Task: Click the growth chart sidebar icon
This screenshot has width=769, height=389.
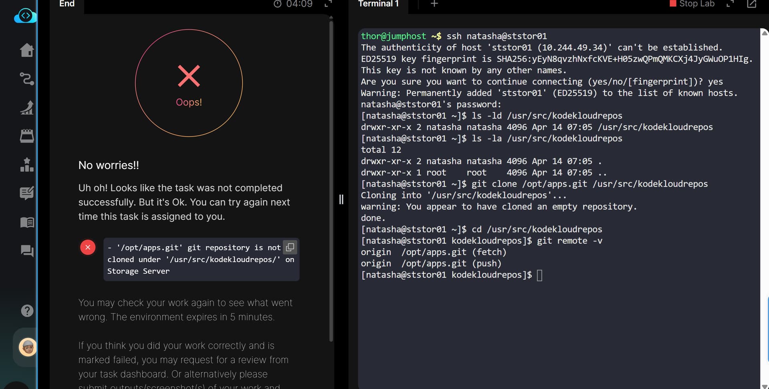Action: pos(27,108)
